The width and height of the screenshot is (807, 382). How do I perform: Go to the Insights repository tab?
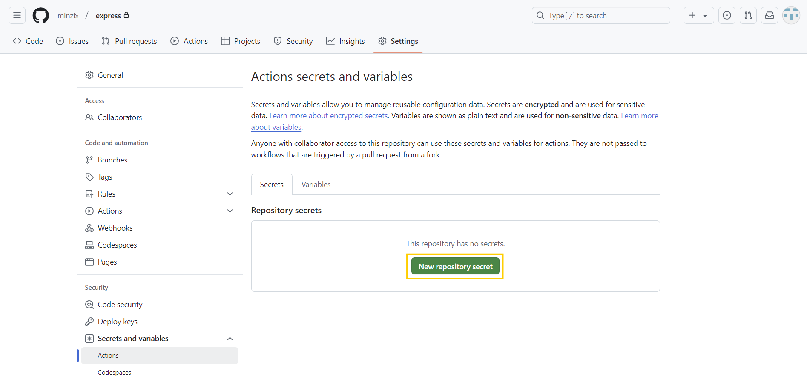tap(345, 41)
